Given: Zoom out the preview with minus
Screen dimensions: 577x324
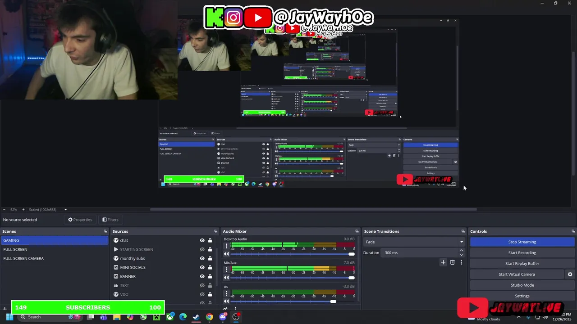Looking at the screenshot, I should 5,209.
